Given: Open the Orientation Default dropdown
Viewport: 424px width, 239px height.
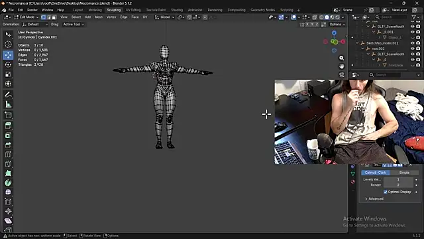Looking at the screenshot, I should click(x=35, y=25).
